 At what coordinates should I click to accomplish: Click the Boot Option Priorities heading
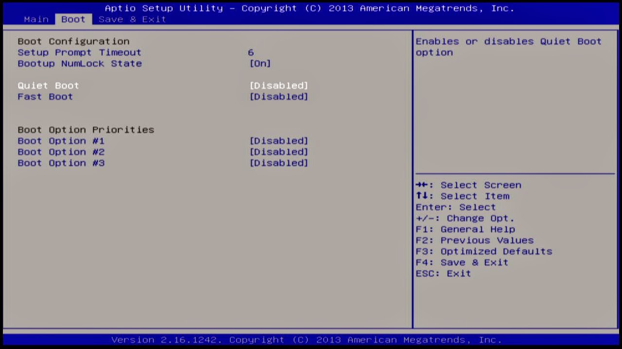tap(86, 129)
